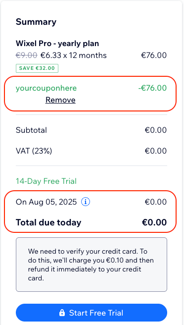Click the SAVE €32.00 badge
Viewport: 184px width, 325px height.
point(37,68)
